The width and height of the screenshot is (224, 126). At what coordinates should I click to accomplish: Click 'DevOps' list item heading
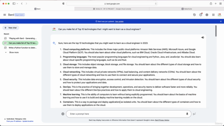coord(67,87)
